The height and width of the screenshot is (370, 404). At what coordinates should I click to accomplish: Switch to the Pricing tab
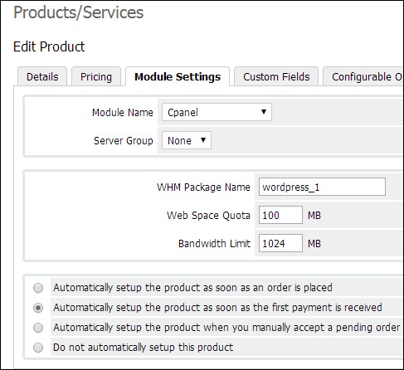click(96, 76)
